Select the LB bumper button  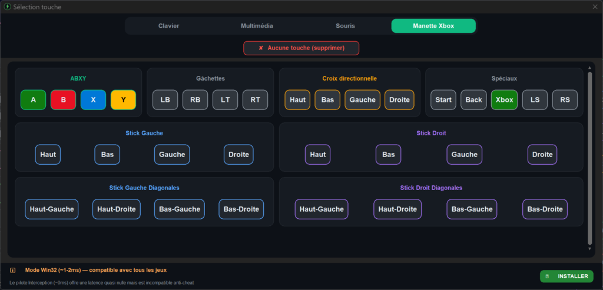(x=165, y=100)
